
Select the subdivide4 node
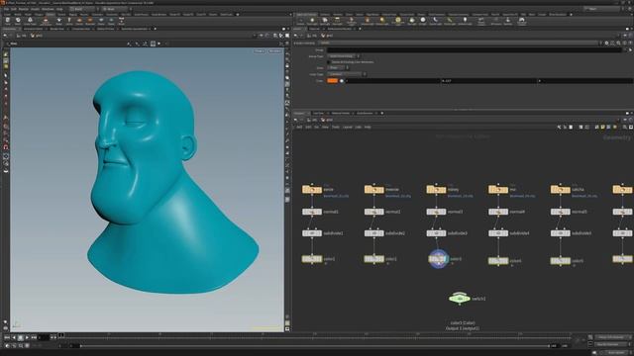pos(497,233)
